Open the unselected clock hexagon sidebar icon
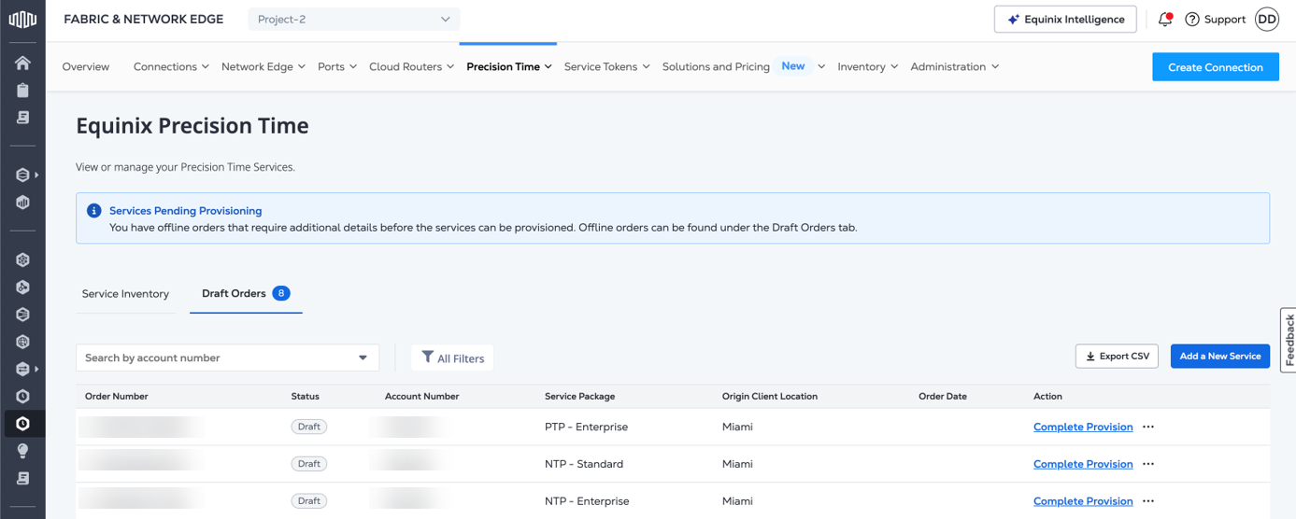Image resolution: width=1296 pixels, height=519 pixels. point(22,396)
